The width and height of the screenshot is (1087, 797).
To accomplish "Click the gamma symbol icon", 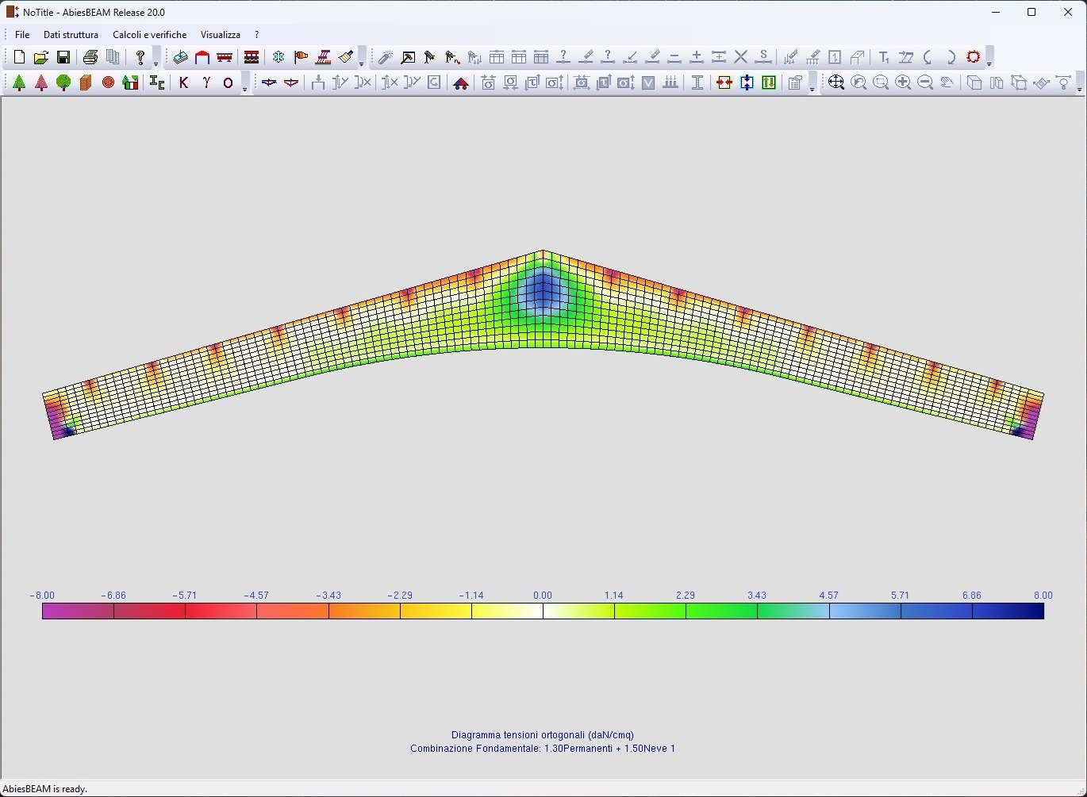I will (206, 82).
